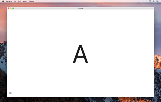Click the large letter A
The width and height of the screenshot is (161, 102).
point(80,54)
